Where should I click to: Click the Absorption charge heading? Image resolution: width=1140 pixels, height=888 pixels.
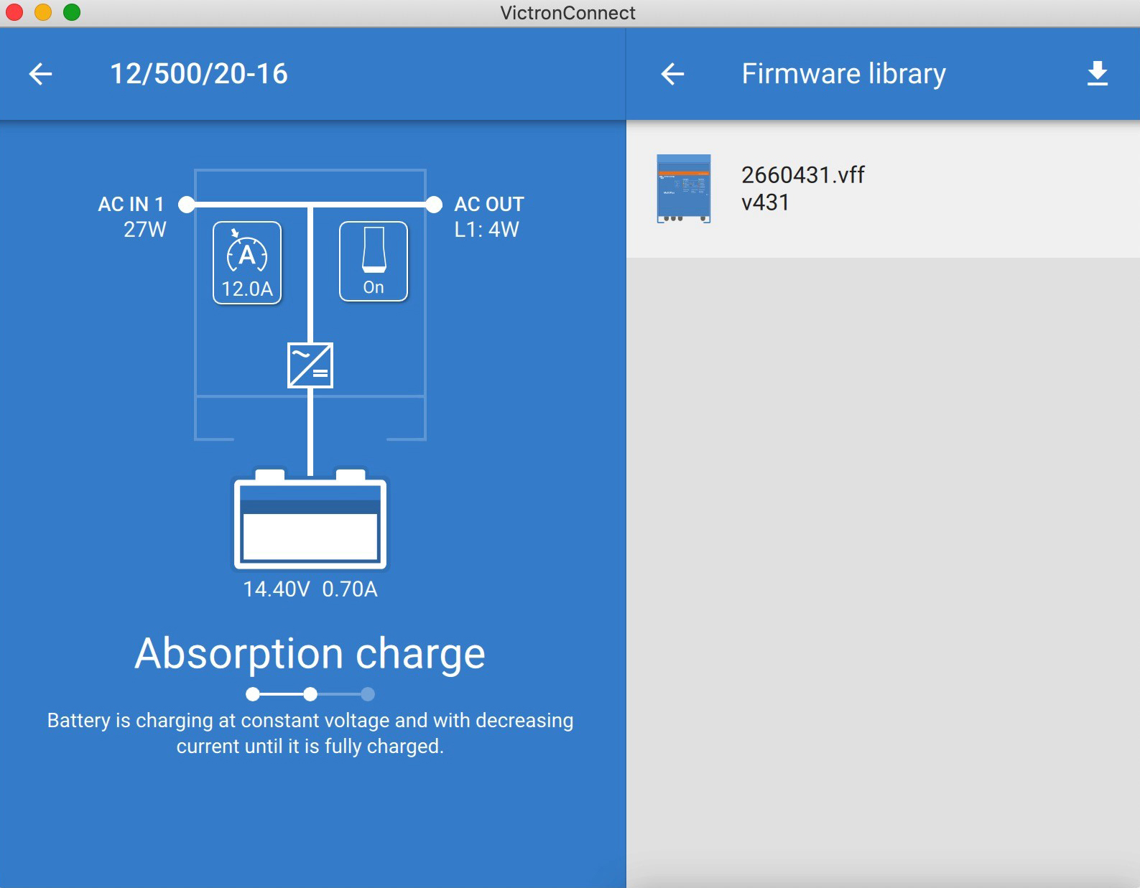(310, 654)
